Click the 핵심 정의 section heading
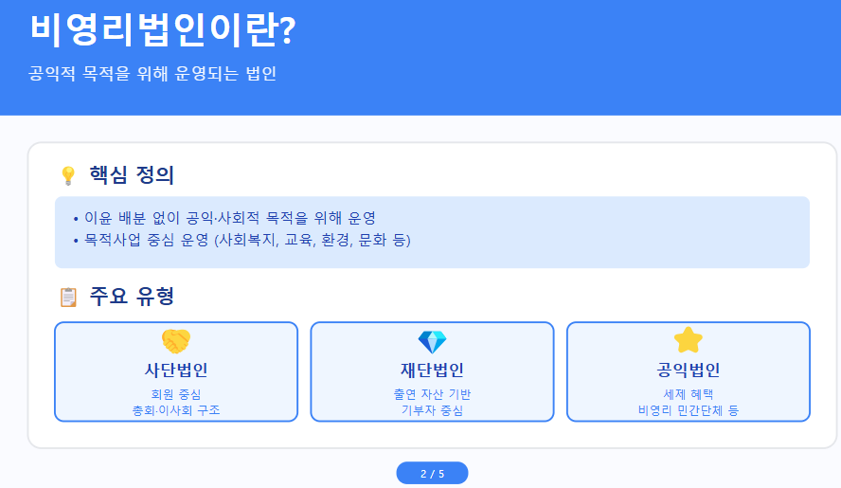841x488 pixels. [132, 175]
